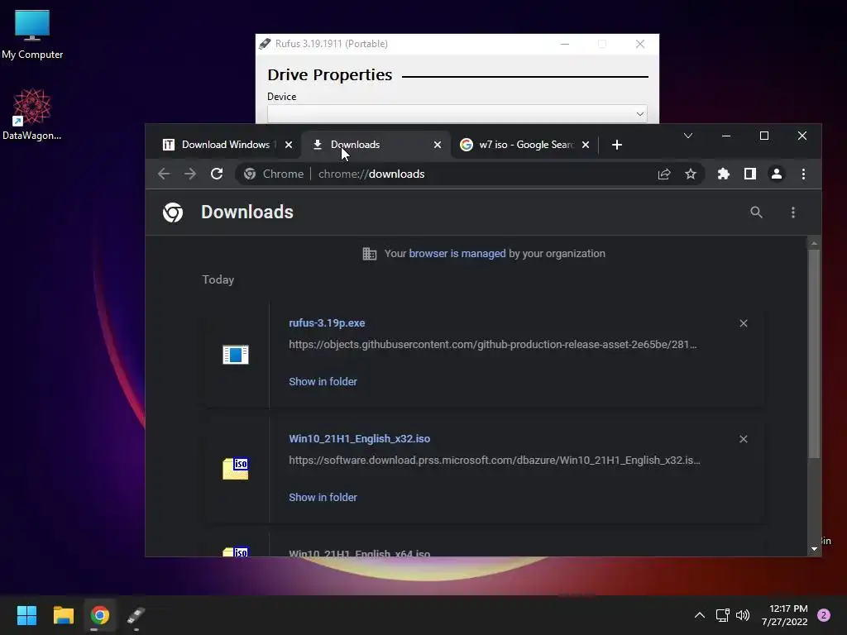Click the downloads page scrollbar thumb
The width and height of the screenshot is (847, 635).
tap(814, 354)
